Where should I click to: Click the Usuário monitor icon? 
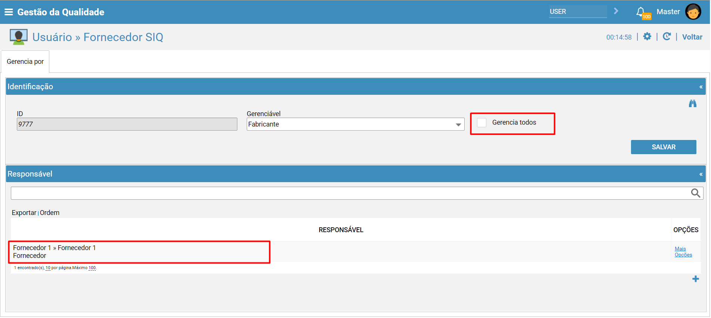coord(18,37)
